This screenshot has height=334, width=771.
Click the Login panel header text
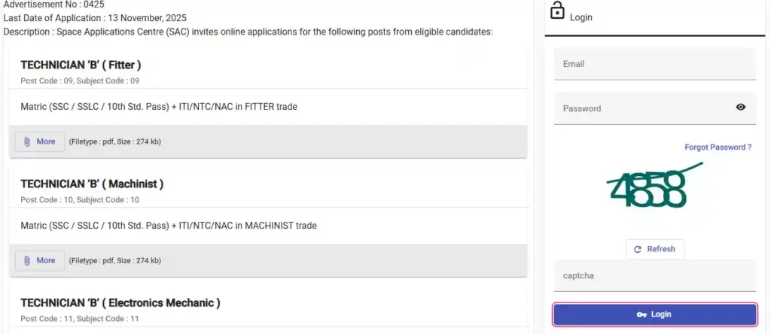581,17
